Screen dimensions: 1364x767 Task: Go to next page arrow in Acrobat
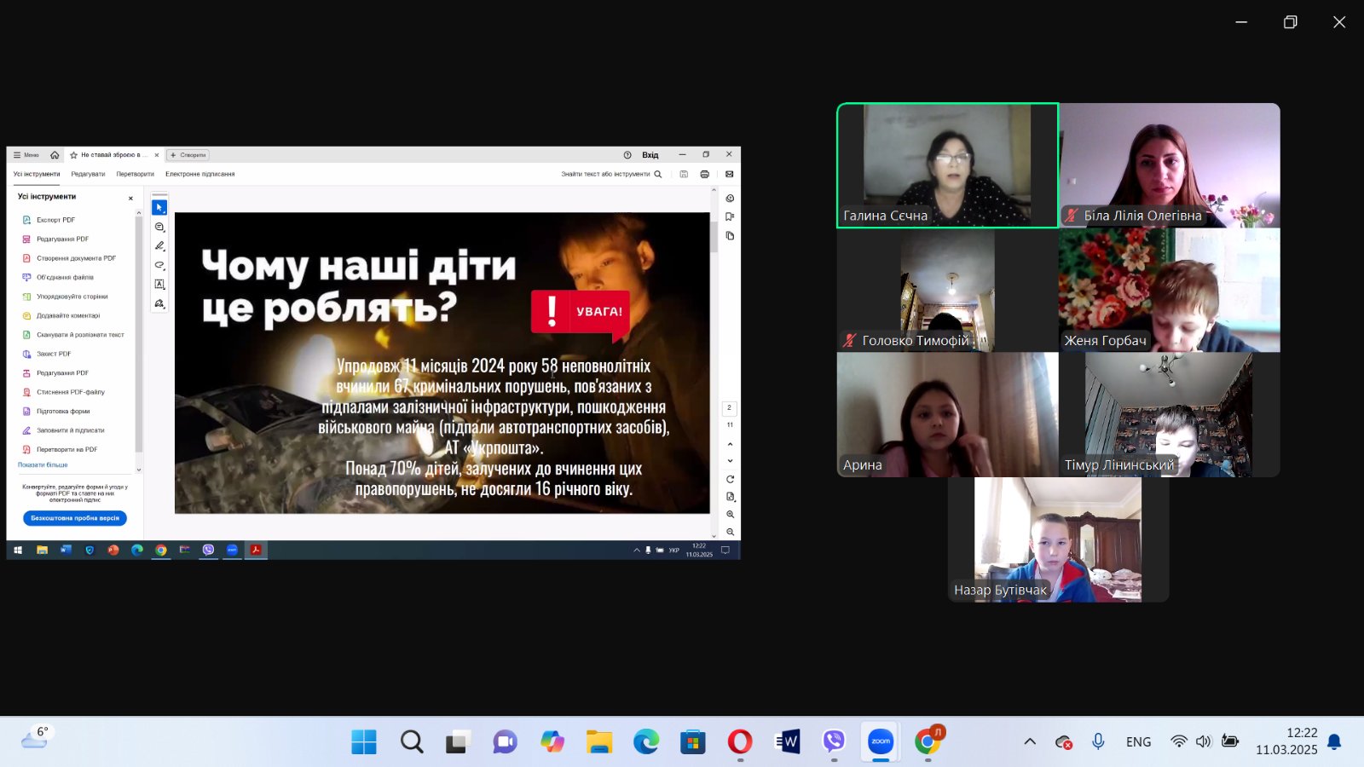pos(730,460)
